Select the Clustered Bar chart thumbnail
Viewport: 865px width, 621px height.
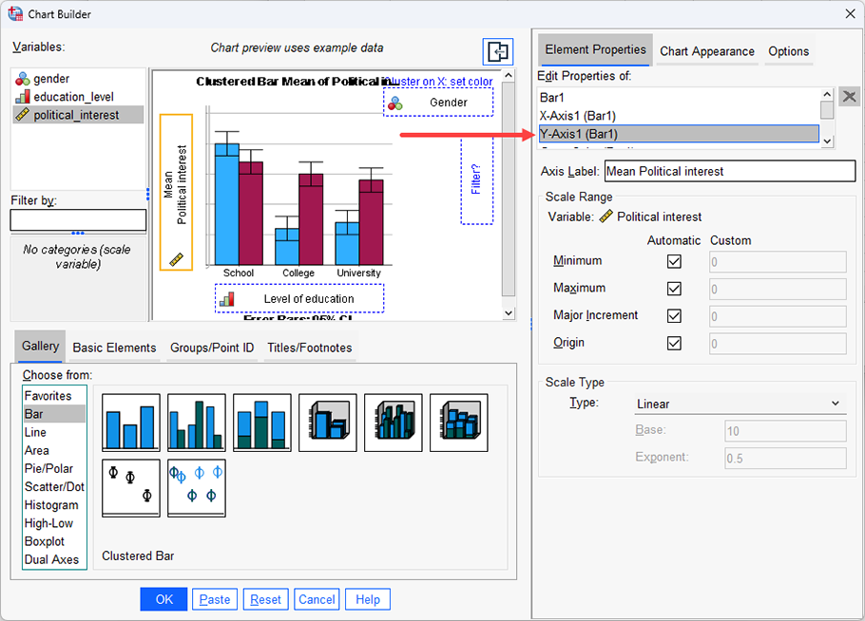click(197, 423)
